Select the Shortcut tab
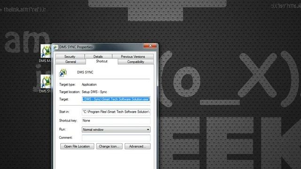The height and width of the screenshot is (169, 301). click(102, 61)
